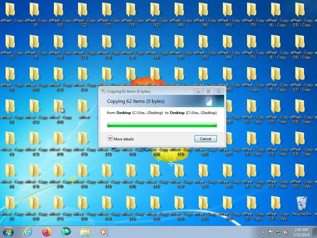This screenshot has width=317, height=238.
Task: Select folder 'effeef - Copy (12)'
Action: [36, 144]
